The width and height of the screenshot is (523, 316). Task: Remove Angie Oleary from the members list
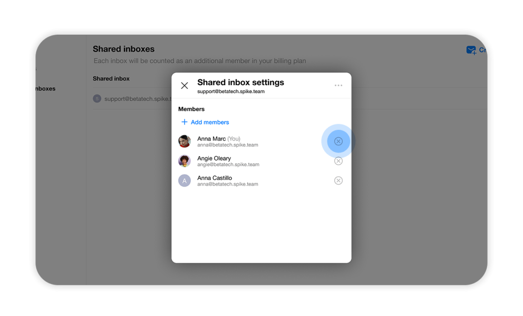(338, 160)
